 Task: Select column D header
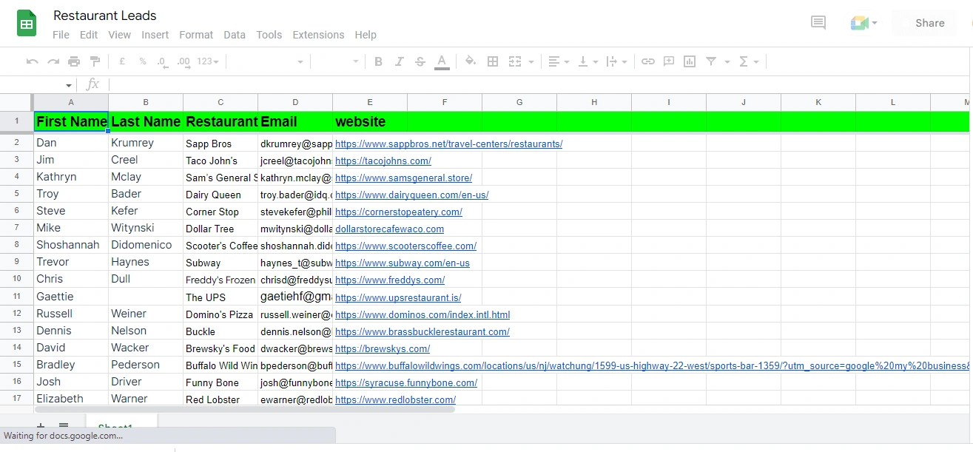[x=295, y=102]
